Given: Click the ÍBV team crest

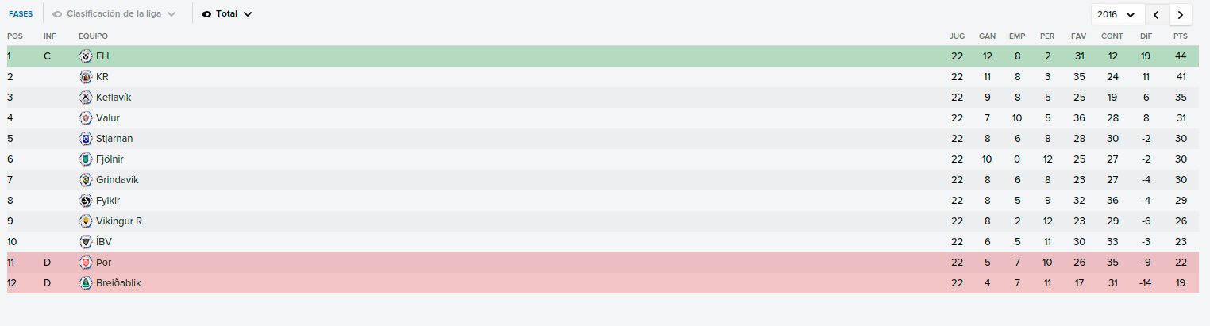Looking at the screenshot, I should click(x=86, y=242).
